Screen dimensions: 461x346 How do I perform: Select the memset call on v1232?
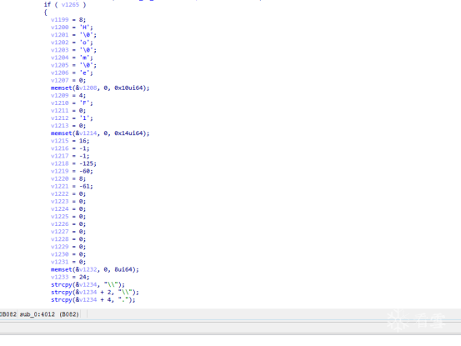(x=95, y=269)
